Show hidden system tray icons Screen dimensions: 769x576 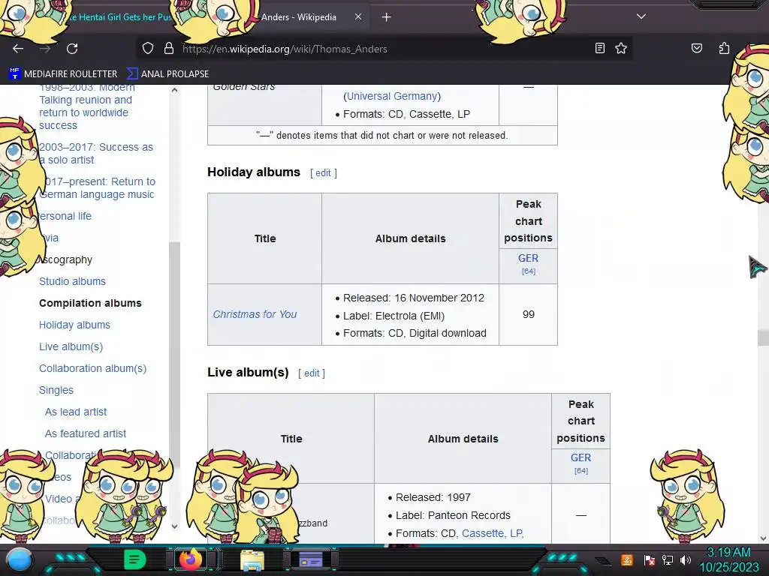(603, 560)
